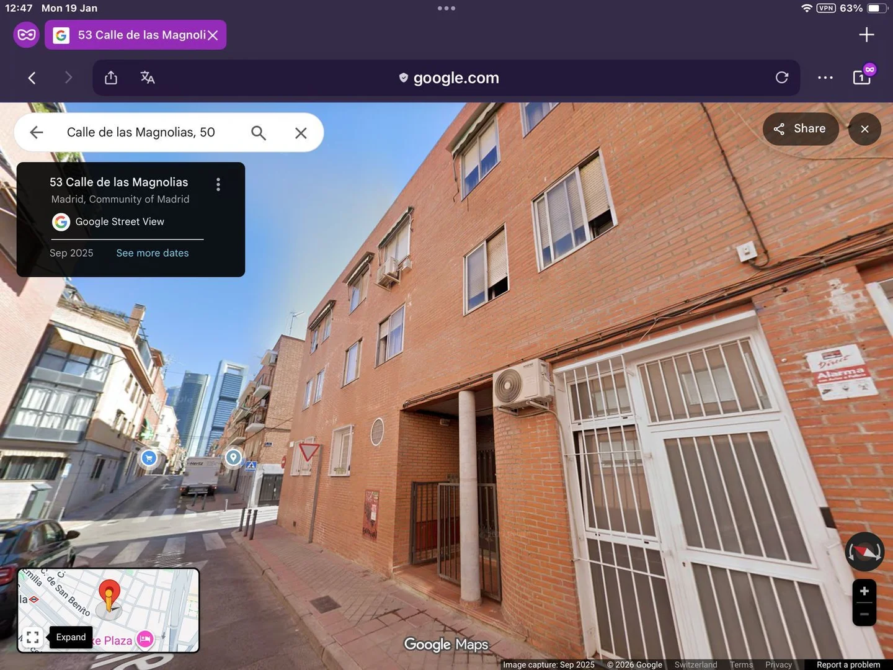This screenshot has height=670, width=893.
Task: Click Report a problem link
Action: coord(848,664)
